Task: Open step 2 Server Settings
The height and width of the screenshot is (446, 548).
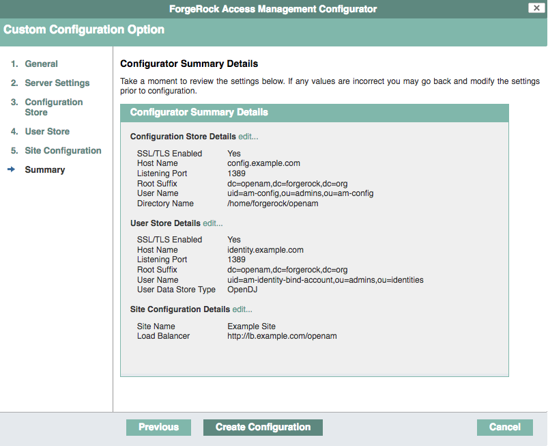Action: (57, 83)
